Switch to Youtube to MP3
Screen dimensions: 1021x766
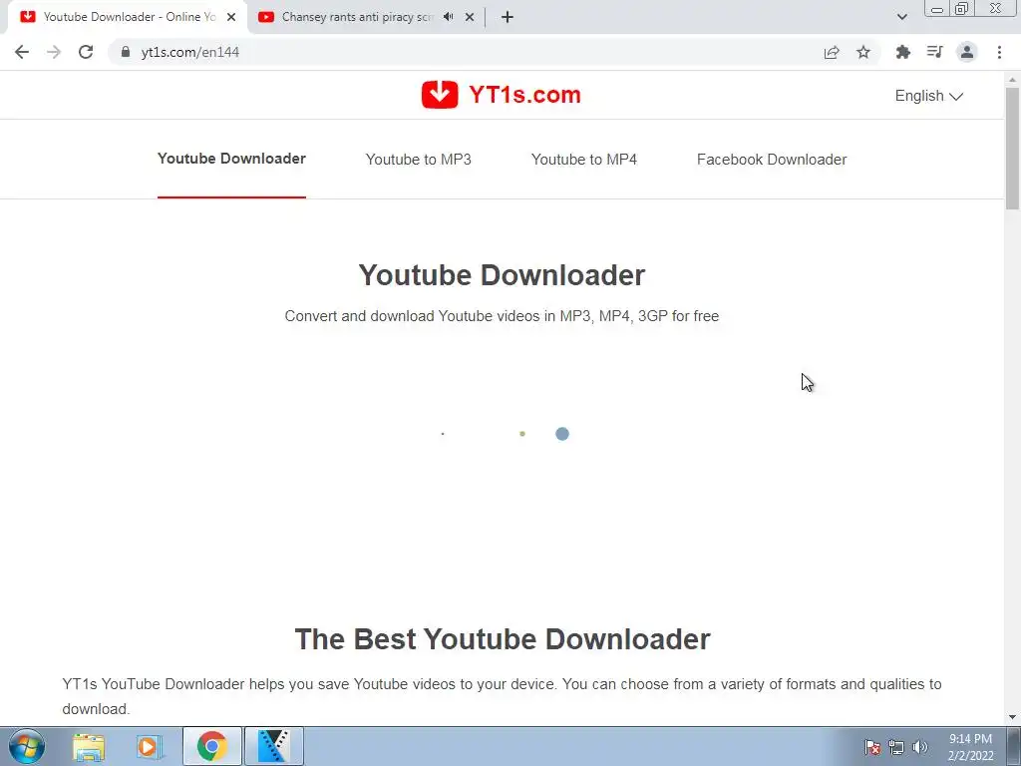coord(418,160)
